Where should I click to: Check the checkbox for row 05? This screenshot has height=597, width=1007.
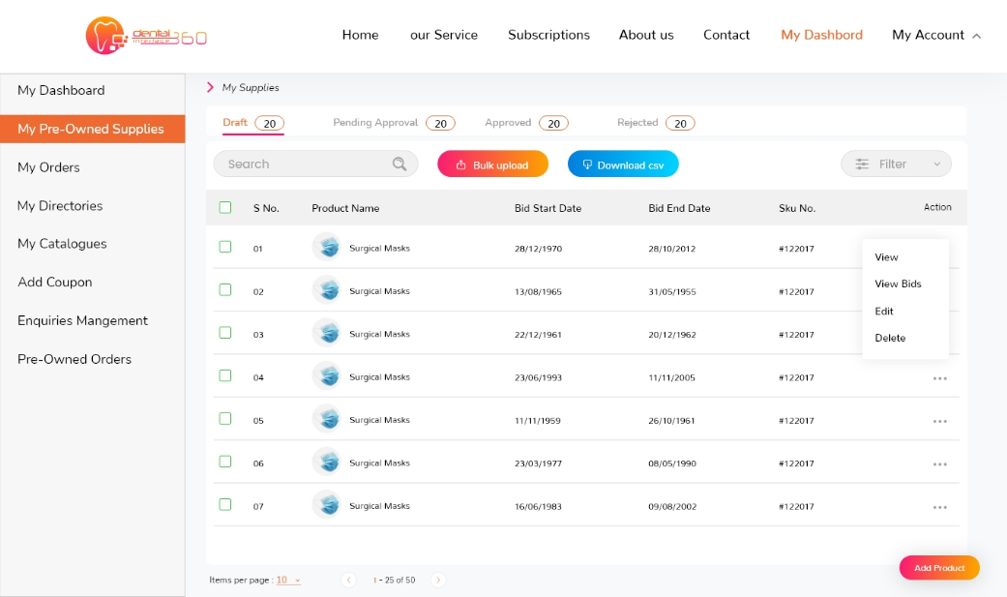coord(225,419)
